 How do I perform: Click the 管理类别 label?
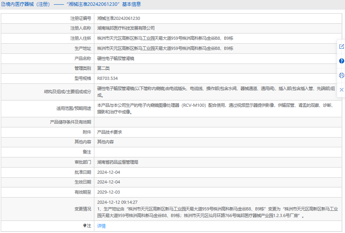tap(83, 68)
